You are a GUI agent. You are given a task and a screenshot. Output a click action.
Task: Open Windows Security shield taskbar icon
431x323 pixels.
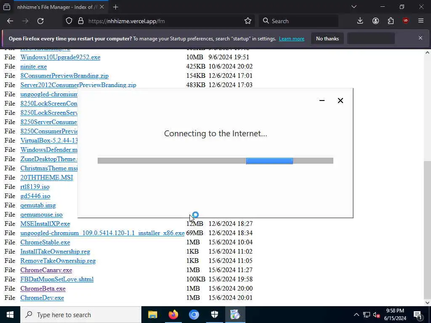pos(214,315)
